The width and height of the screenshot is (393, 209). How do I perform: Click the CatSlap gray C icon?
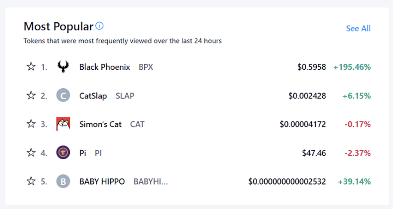coord(63,96)
